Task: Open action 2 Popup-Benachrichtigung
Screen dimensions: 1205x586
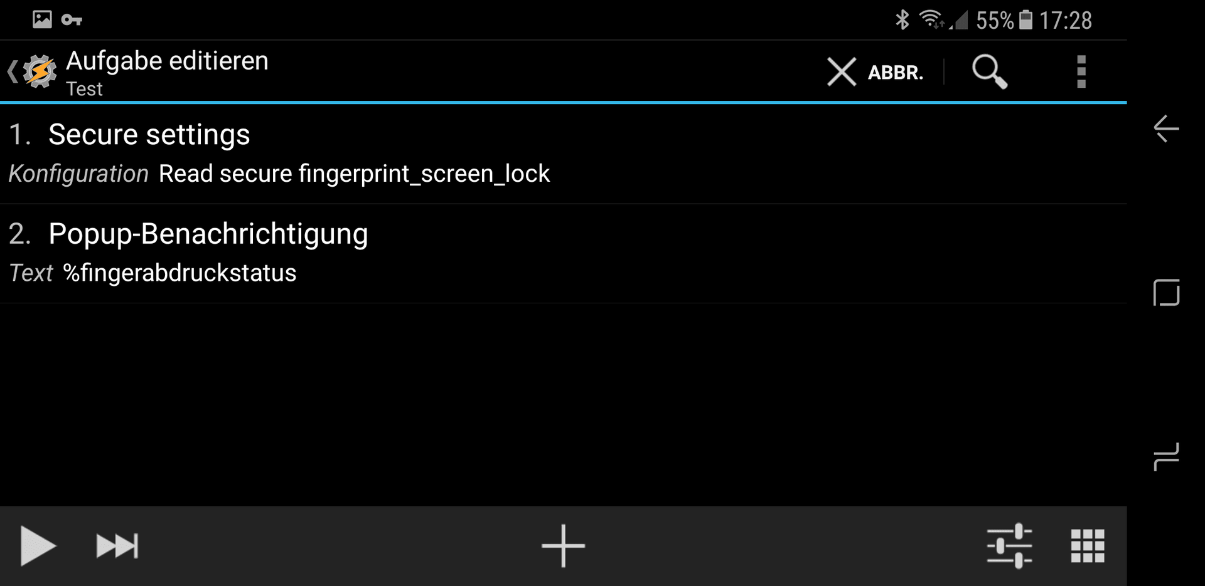Action: coord(563,254)
